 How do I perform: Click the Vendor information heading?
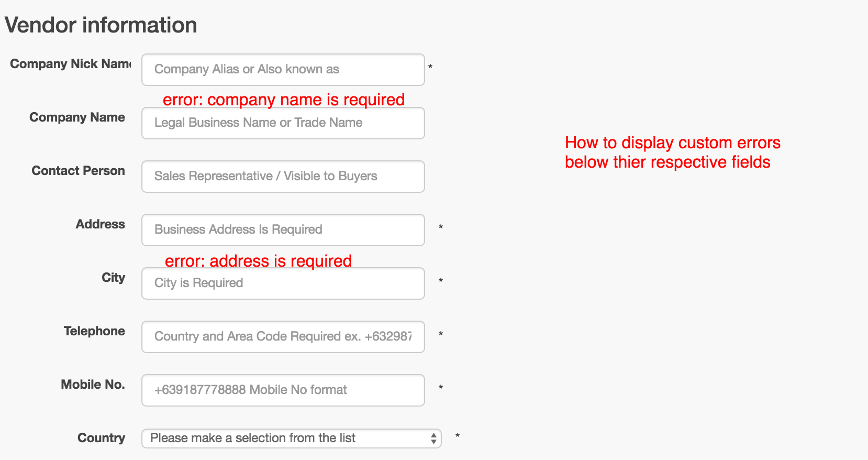tap(101, 25)
